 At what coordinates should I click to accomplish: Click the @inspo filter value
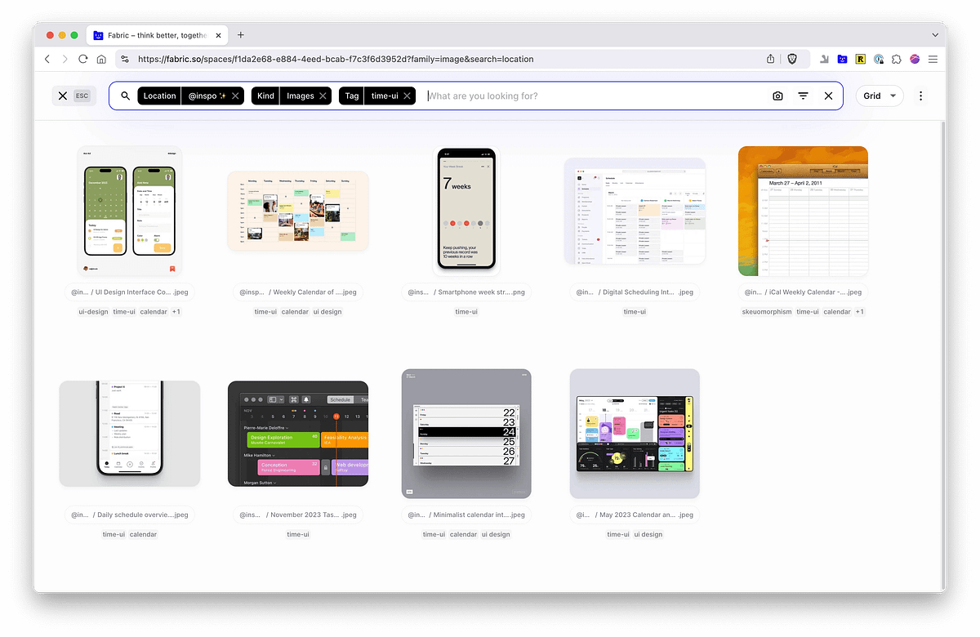pos(207,96)
